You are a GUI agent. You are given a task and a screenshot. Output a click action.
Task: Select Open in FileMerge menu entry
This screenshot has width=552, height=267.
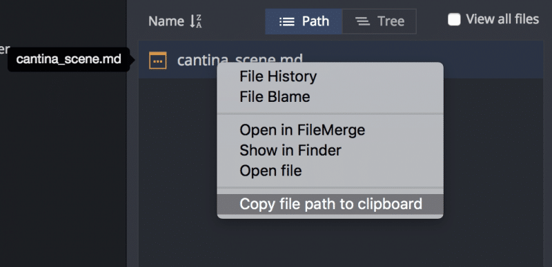[302, 130]
